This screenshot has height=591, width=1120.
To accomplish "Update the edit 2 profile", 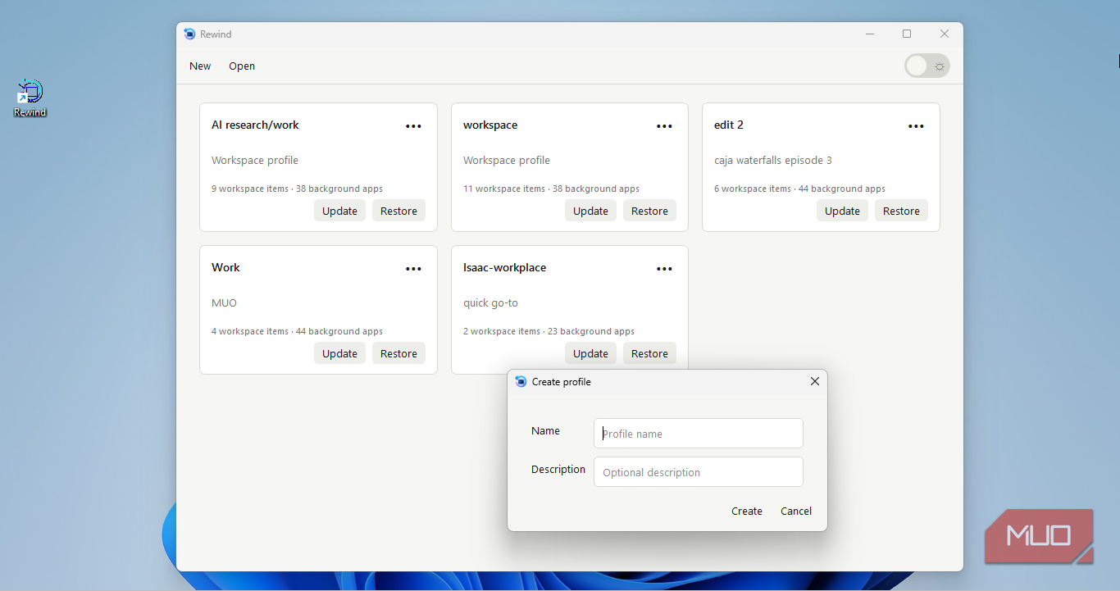I will (842, 211).
